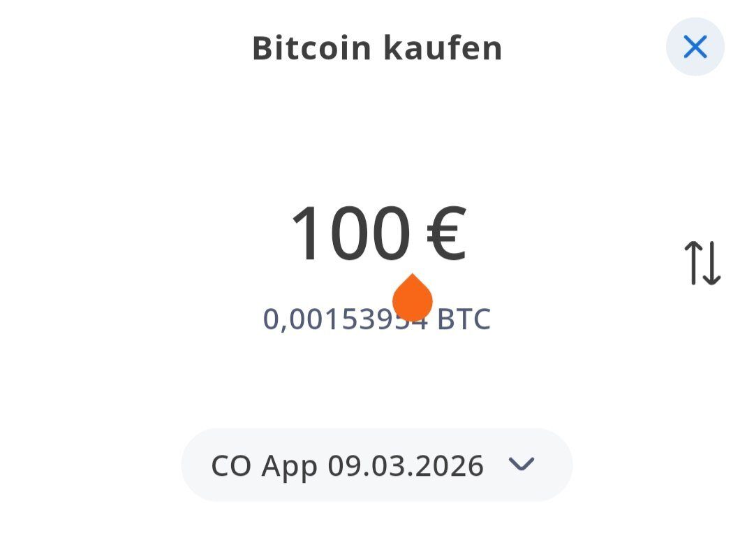
Task: Click the euro symbol beside the amount
Action: 445,234
